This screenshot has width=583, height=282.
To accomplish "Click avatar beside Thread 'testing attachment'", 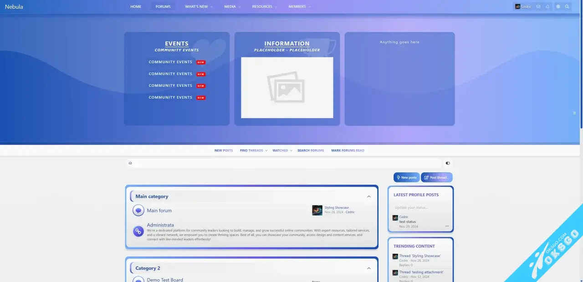I will (x=395, y=273).
